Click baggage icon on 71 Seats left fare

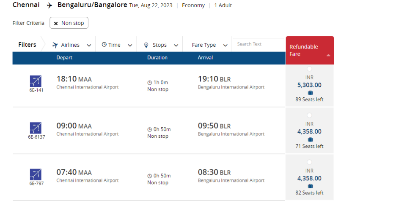(311, 139)
